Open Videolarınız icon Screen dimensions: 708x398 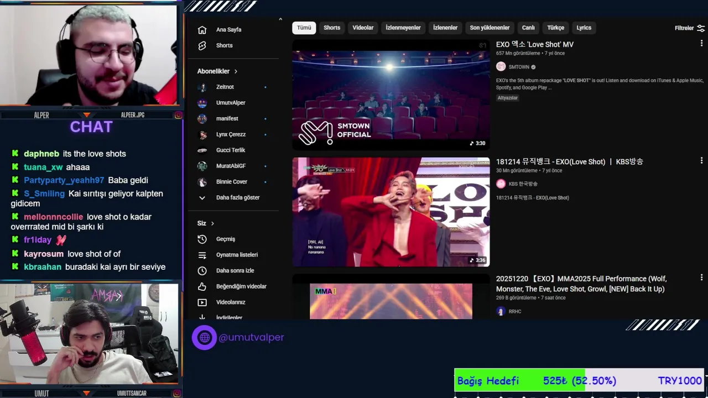[202, 302]
